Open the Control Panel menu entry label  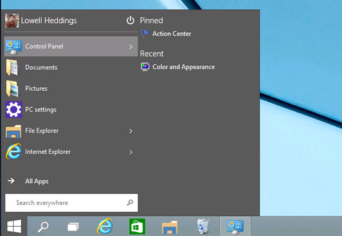click(x=44, y=46)
